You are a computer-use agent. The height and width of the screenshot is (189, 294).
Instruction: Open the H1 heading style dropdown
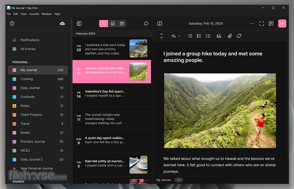[x=176, y=36]
